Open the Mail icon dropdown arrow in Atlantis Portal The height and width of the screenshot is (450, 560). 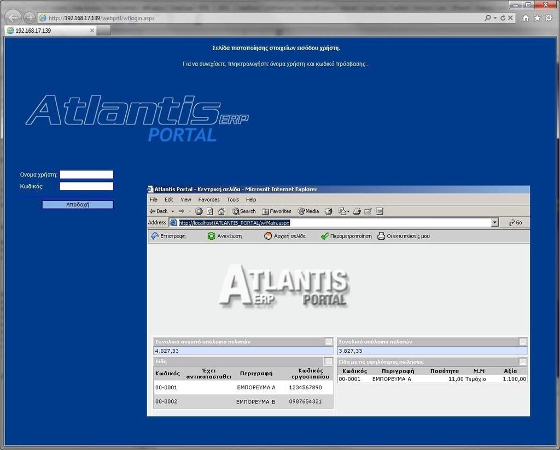(348, 211)
